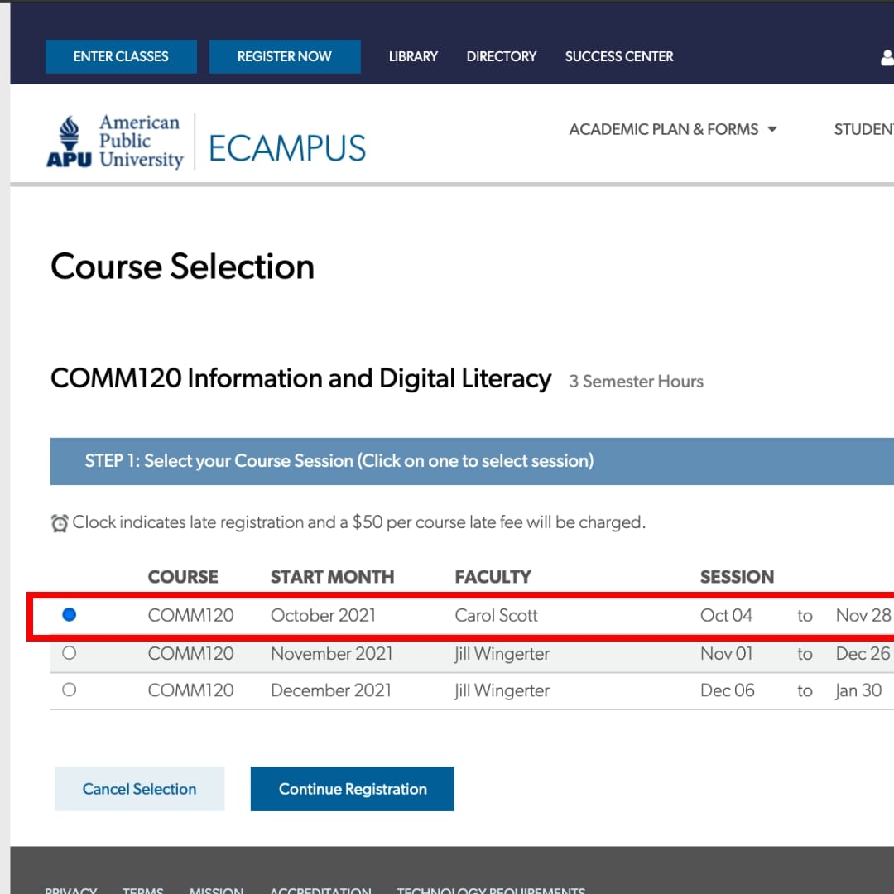The height and width of the screenshot is (894, 894).
Task: Click the ECAMPUS wordmark
Action: [x=286, y=149]
